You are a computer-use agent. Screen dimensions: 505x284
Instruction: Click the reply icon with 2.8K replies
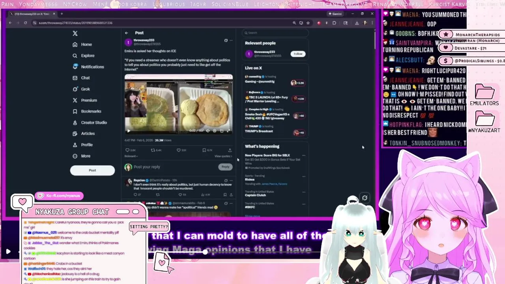130,150
